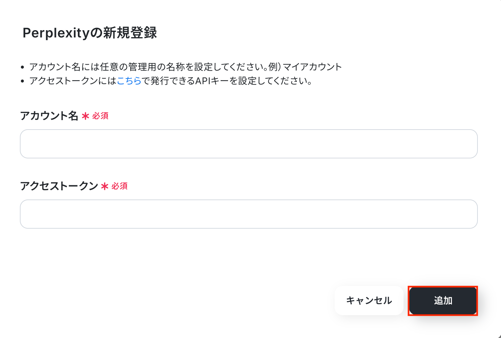Select the アカウント名 field label
Screen dimensions: 501x338
click(x=49, y=116)
